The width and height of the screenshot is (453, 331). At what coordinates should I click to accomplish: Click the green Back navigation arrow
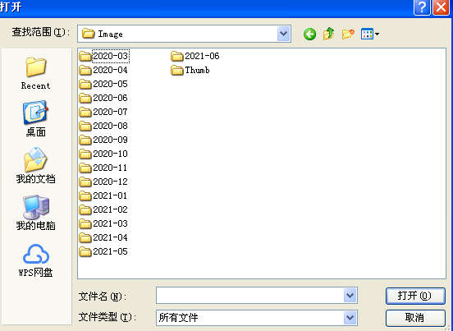coord(309,34)
